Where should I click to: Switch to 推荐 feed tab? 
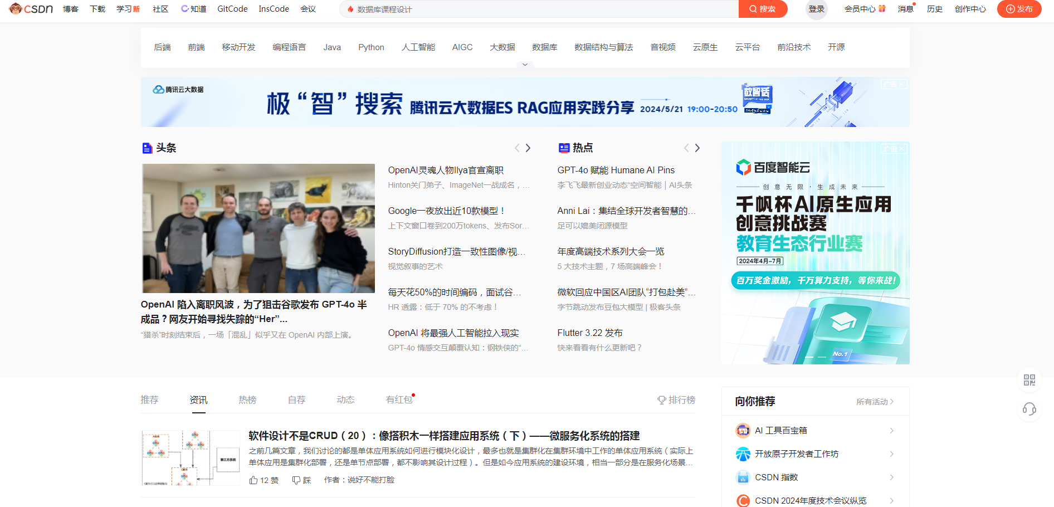point(149,399)
